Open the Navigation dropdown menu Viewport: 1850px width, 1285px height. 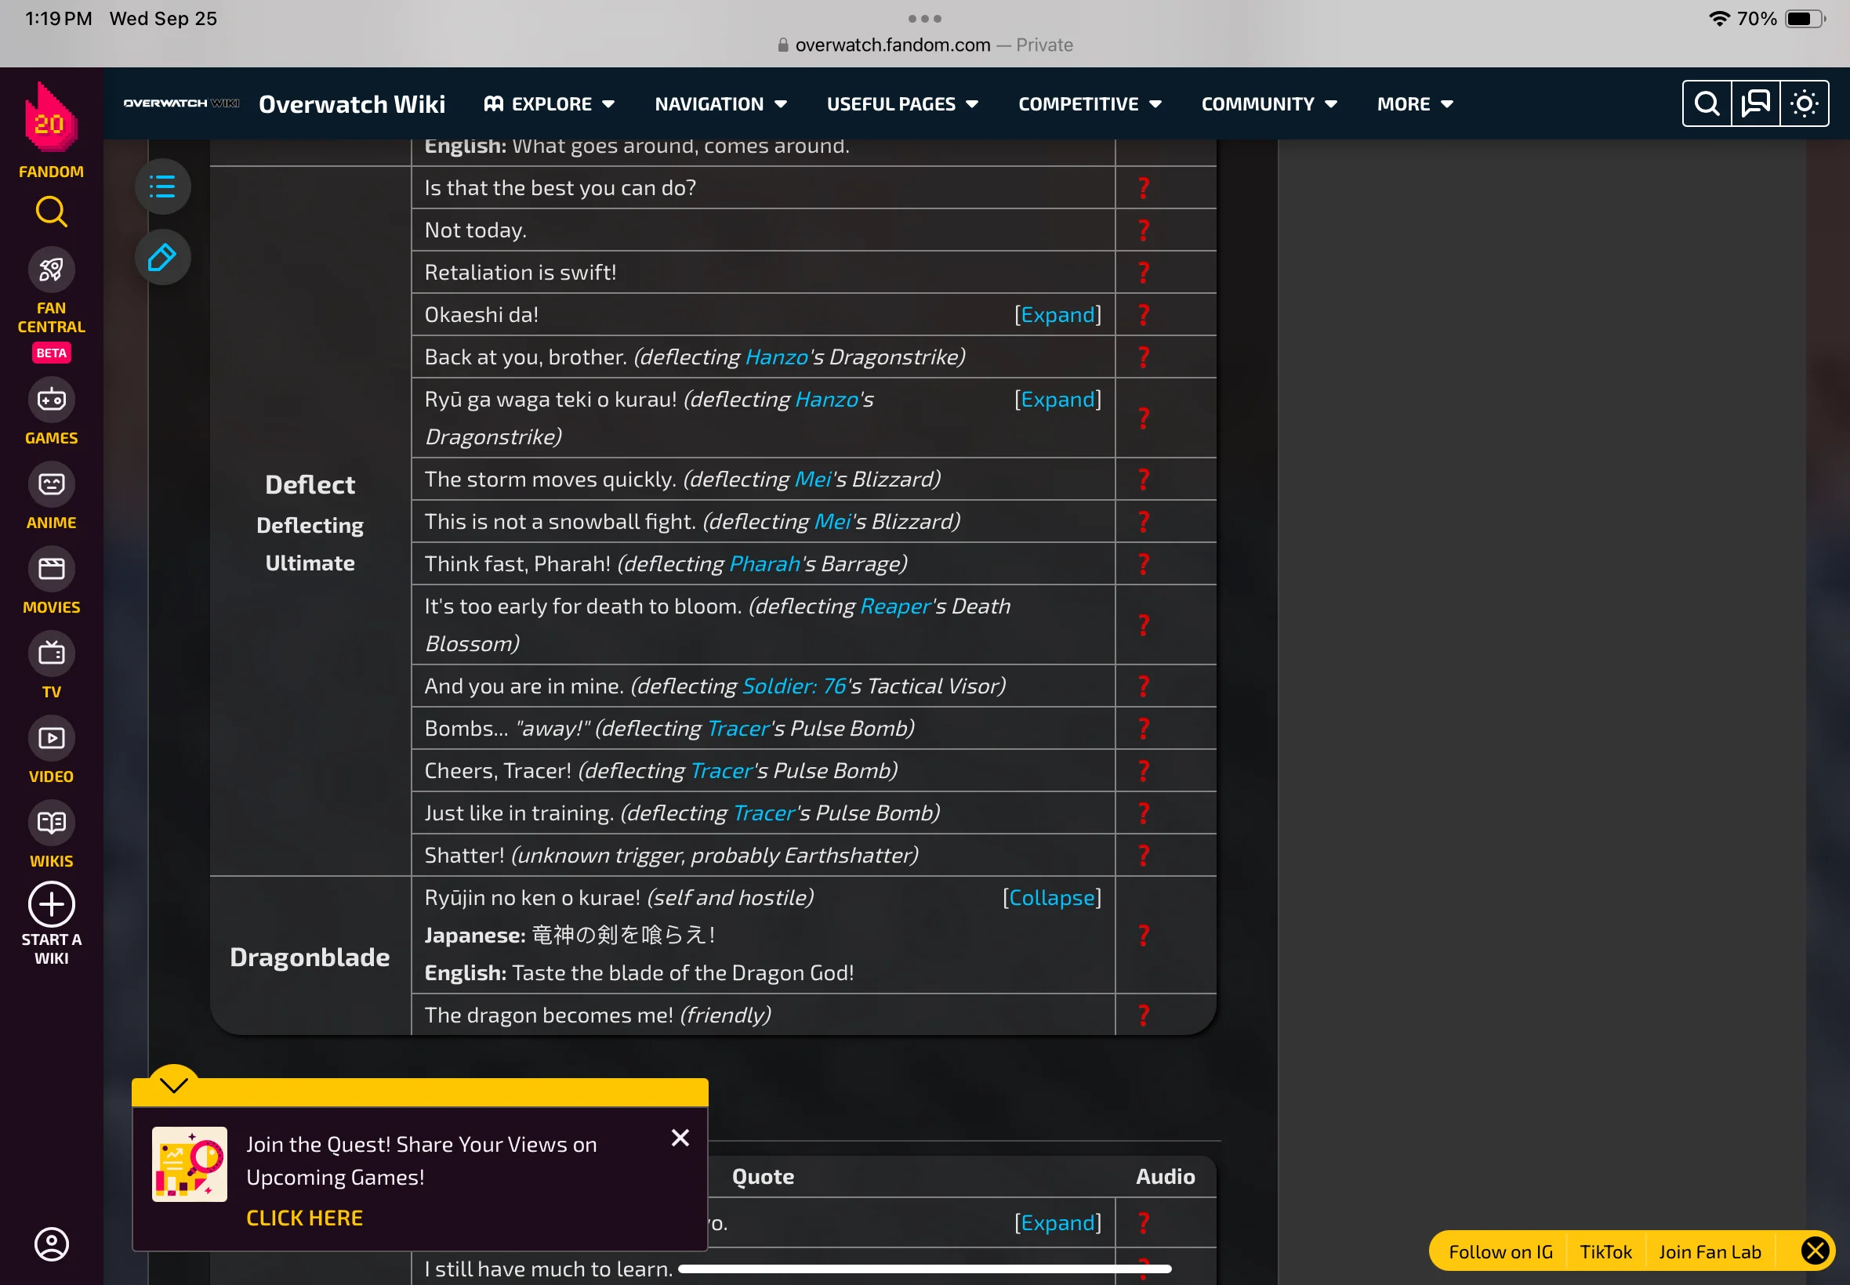721,104
